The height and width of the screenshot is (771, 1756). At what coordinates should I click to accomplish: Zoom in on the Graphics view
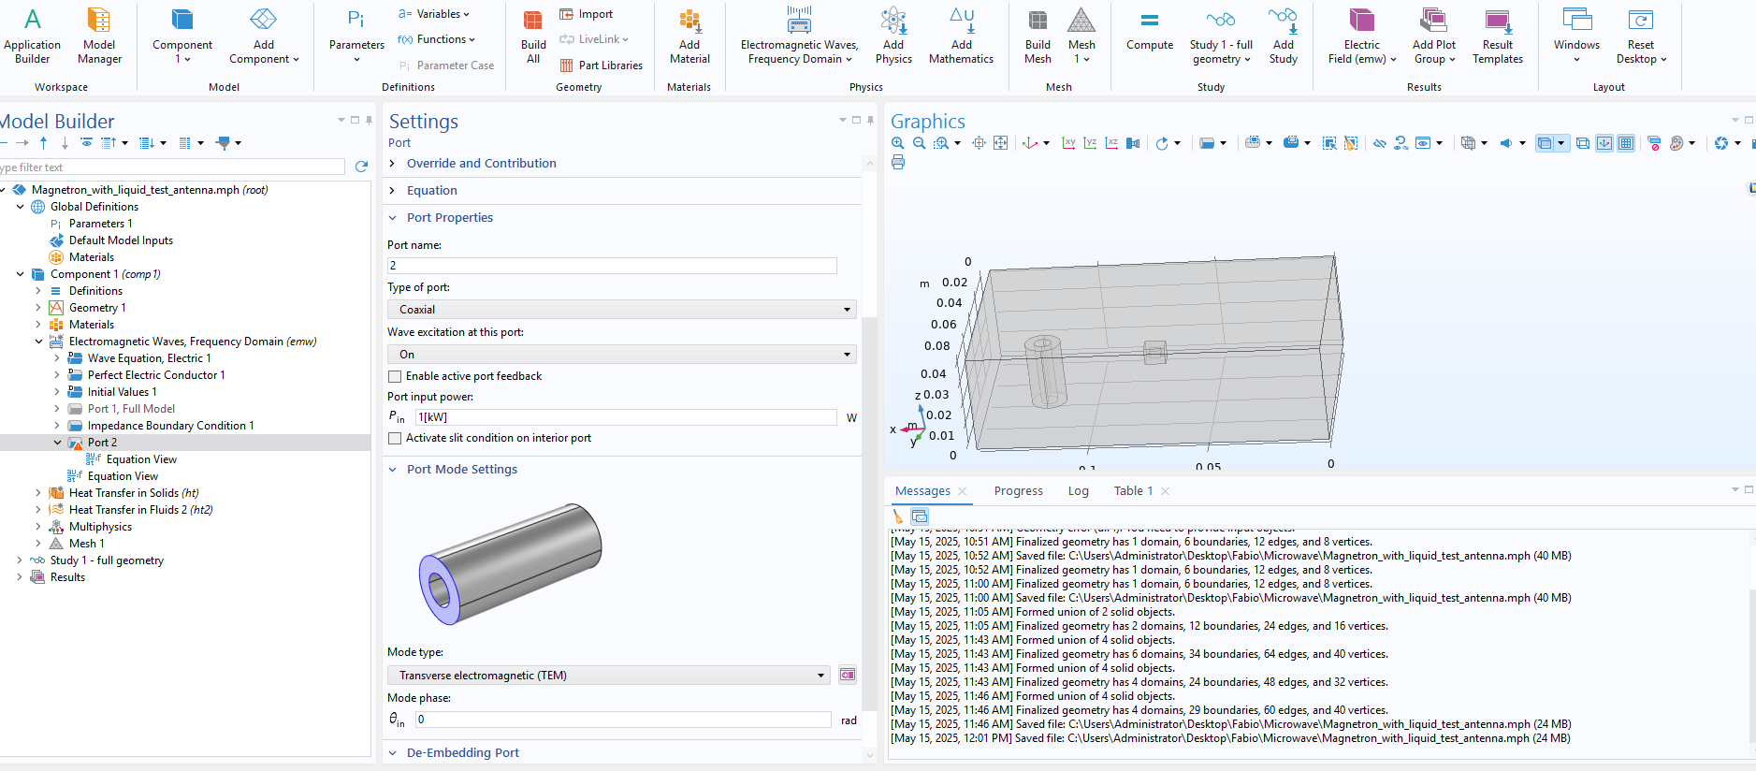[897, 143]
